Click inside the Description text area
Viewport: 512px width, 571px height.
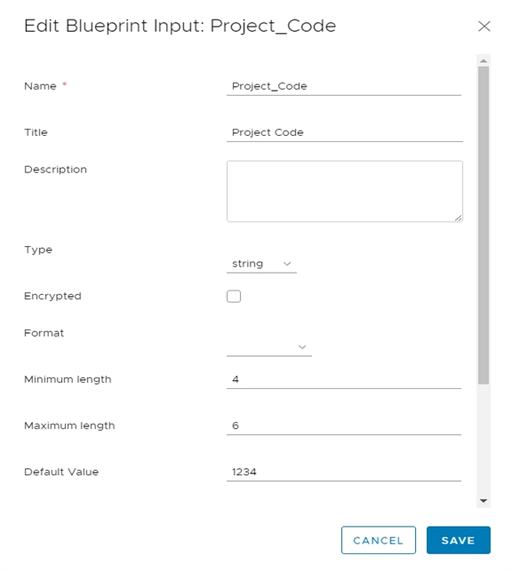pos(345,191)
